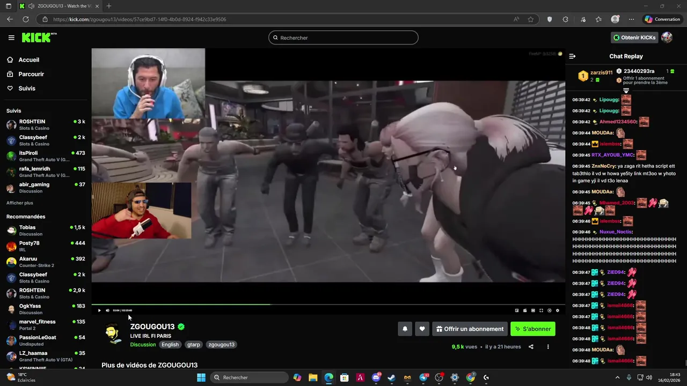Open video player settings gear
The width and height of the screenshot is (687, 386).
(x=557, y=310)
